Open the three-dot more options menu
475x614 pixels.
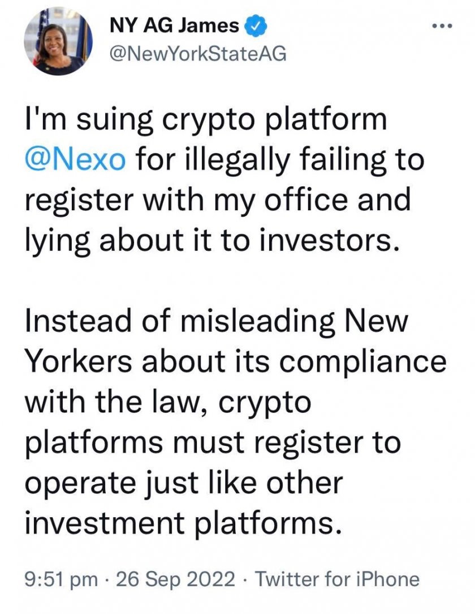442,26
